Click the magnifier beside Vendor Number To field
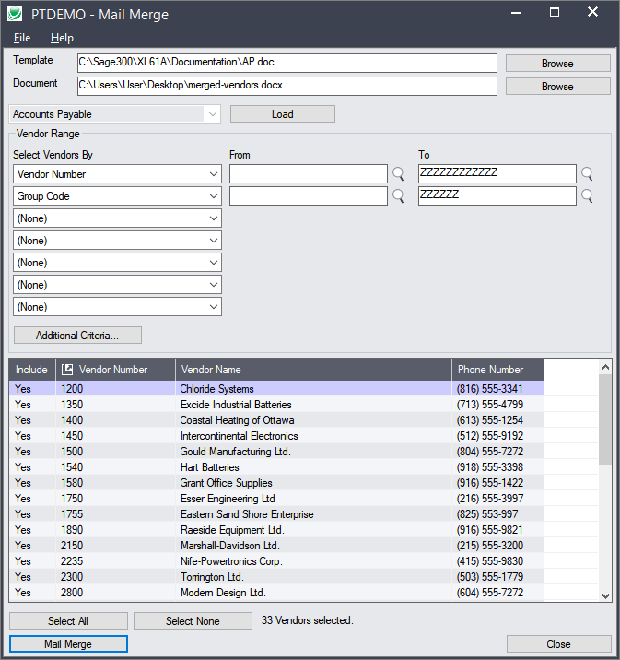620x660 pixels. (x=587, y=174)
